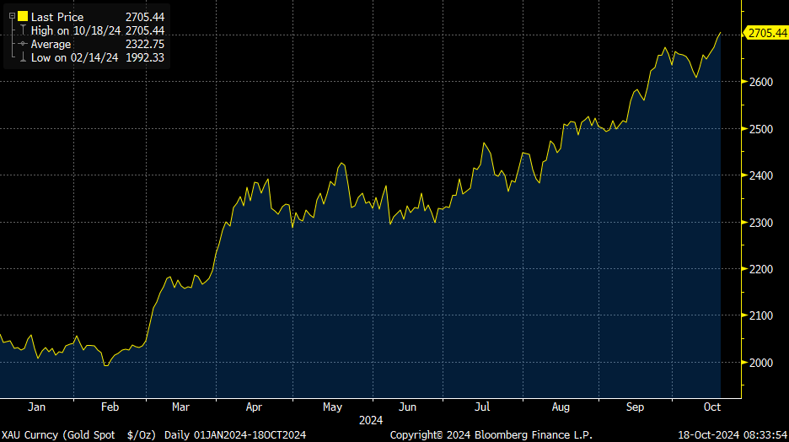Click the Average marker icon in legend

click(22, 44)
